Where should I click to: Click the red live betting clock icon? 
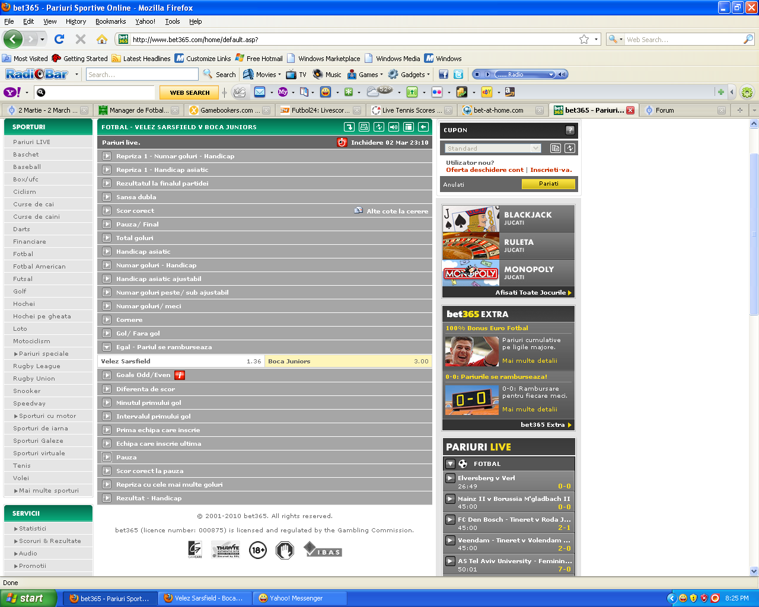(x=342, y=142)
